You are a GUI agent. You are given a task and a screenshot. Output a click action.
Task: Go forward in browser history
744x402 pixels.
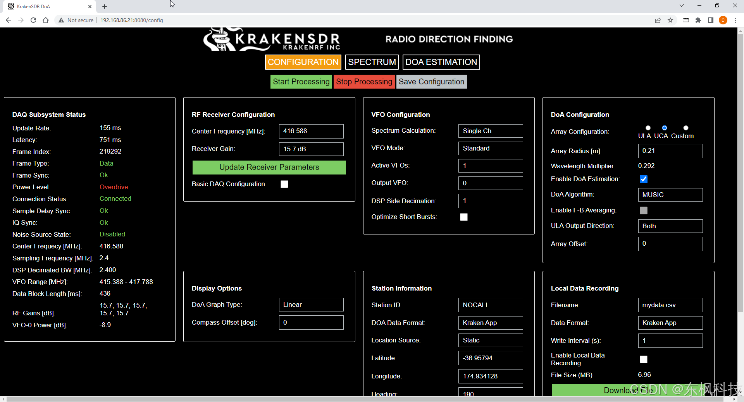[x=21, y=20]
